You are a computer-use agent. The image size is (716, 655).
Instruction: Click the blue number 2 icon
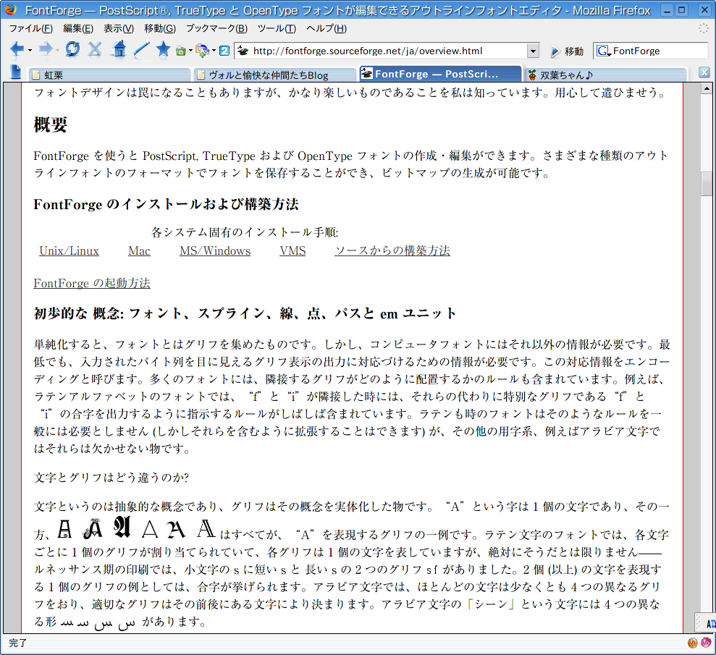pyautogui.click(x=224, y=51)
